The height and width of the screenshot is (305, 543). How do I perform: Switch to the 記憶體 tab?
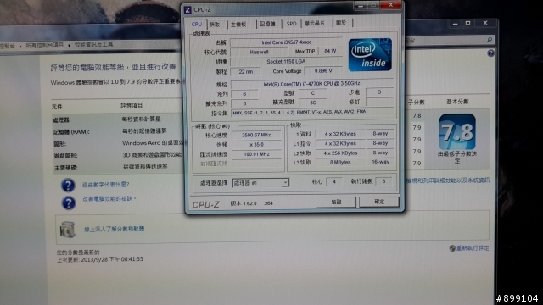[267, 24]
